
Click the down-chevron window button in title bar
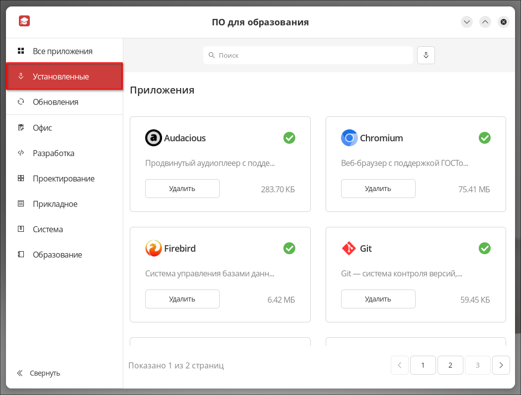pos(467,22)
